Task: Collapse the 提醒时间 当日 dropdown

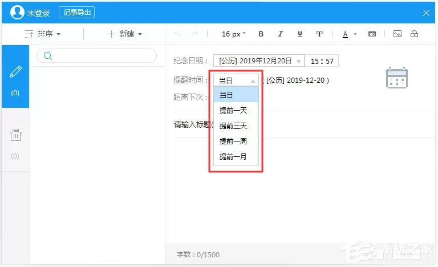Action: click(x=236, y=80)
